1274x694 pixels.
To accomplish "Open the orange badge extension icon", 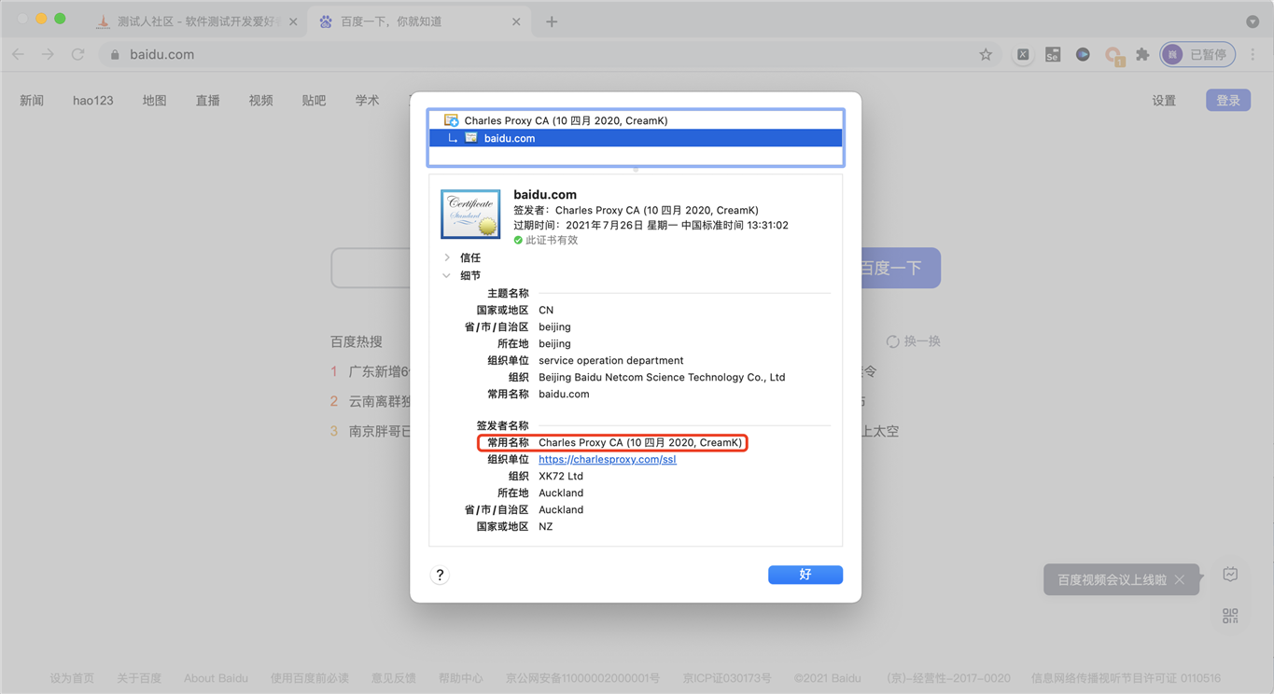I will (x=1113, y=56).
